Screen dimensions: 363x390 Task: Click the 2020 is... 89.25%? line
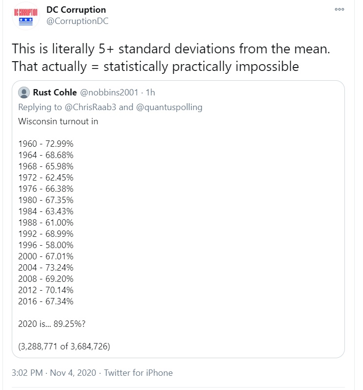click(52, 324)
